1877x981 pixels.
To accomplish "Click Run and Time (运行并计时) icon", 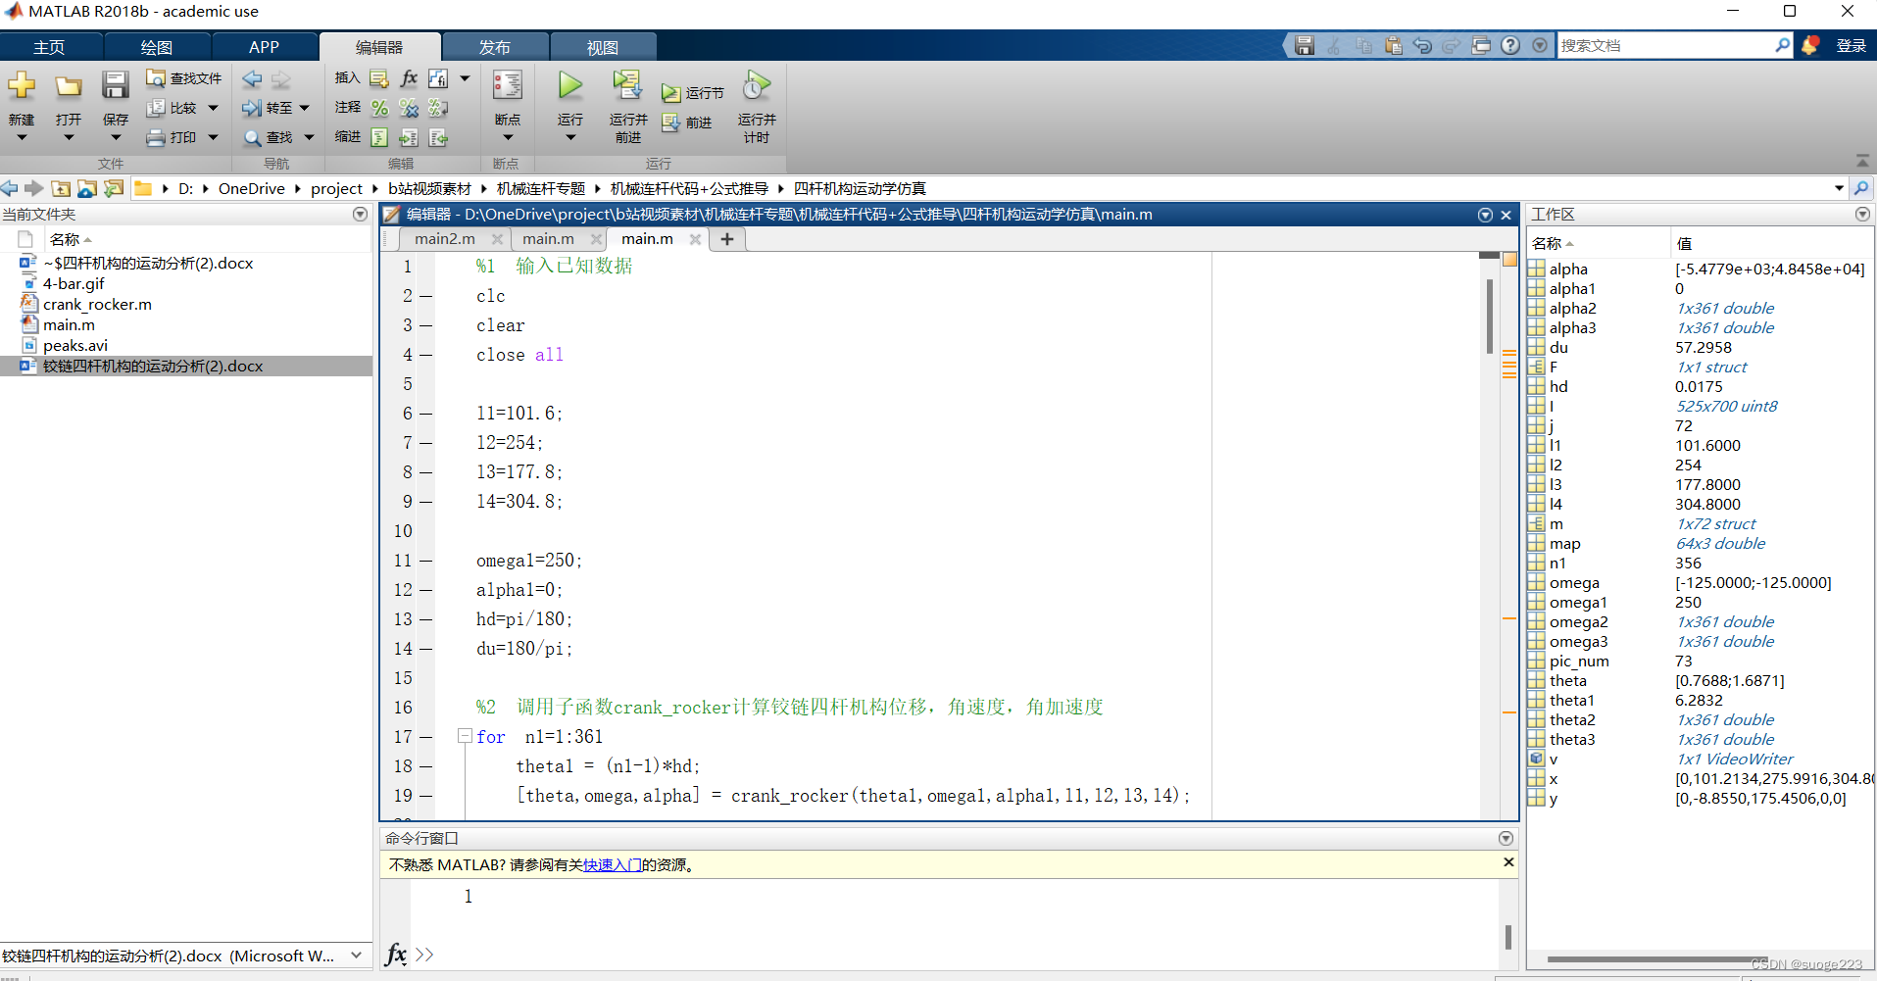I will [756, 85].
